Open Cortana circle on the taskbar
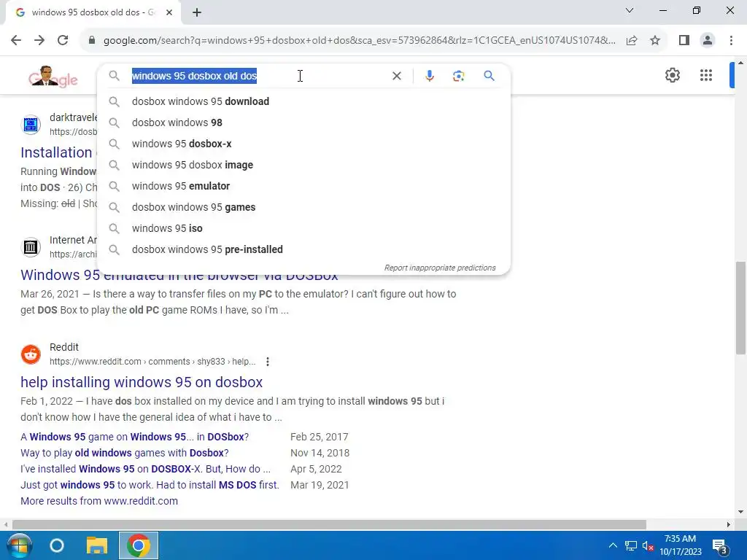This screenshot has width=747, height=560. 57,545
